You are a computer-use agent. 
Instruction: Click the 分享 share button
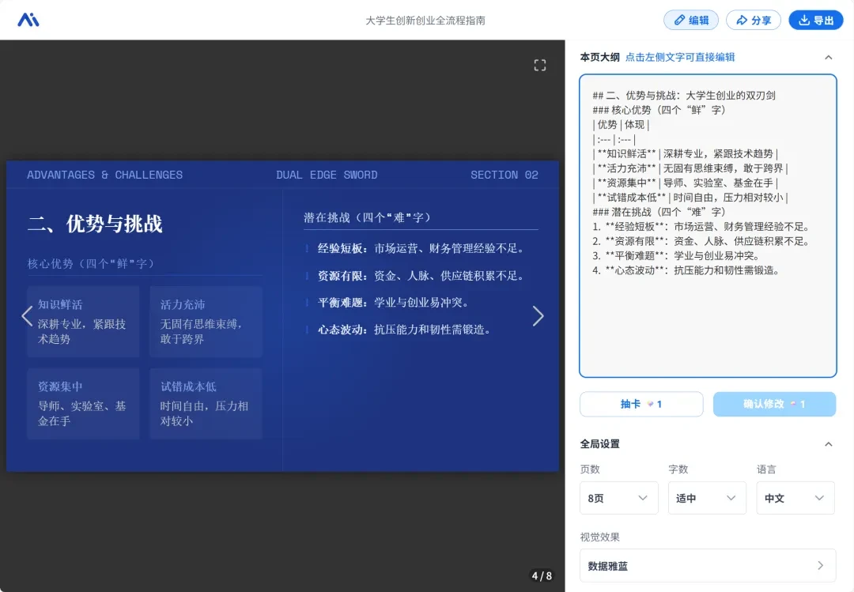tap(754, 20)
